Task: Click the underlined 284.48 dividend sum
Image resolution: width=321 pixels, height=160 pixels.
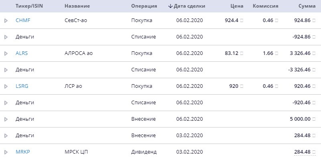Action: (303, 152)
